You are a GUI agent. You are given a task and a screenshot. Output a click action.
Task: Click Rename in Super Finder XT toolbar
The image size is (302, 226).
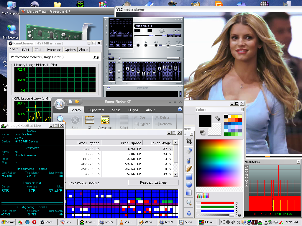pos(163,124)
